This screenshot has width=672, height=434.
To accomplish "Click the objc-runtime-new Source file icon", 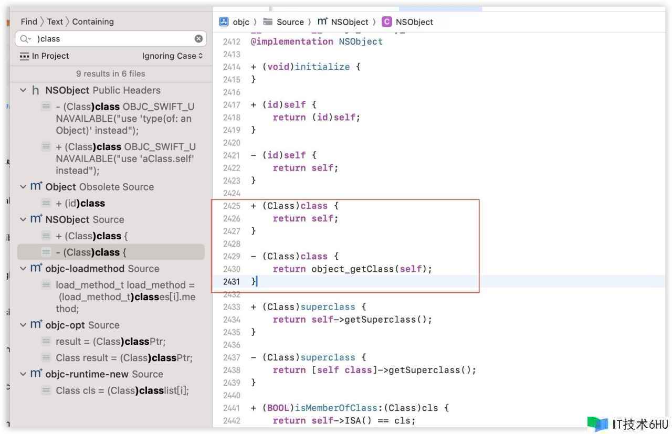I will click(x=36, y=374).
